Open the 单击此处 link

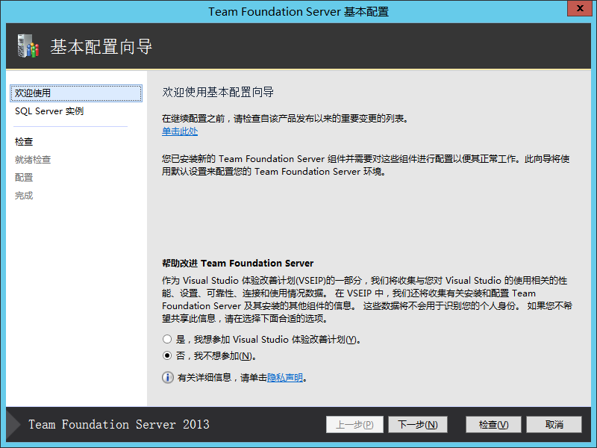pos(180,131)
